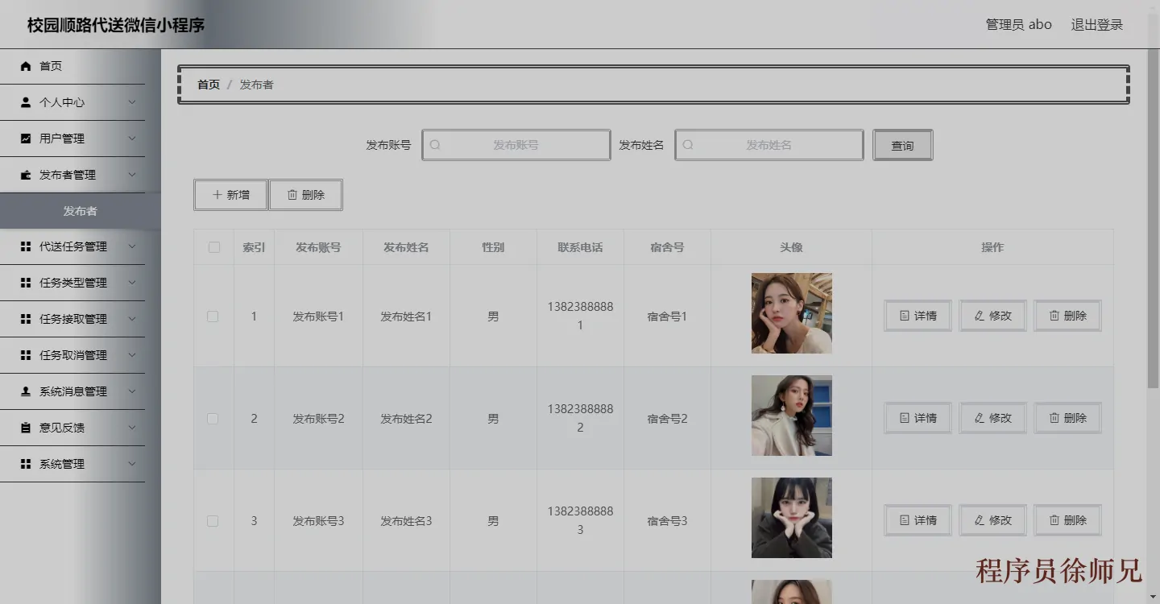Open 代送任务管理 menu label
This screenshot has height=604, width=1160.
73,246
